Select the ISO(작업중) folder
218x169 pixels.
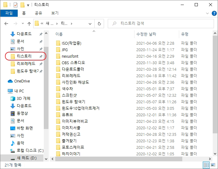(x=71, y=43)
